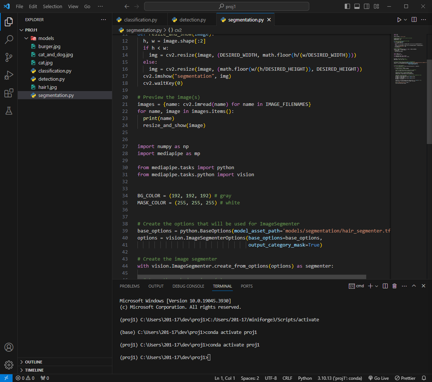This screenshot has width=432, height=382.
Task: Click the ports forwarded status indicator
Action: coord(45,378)
